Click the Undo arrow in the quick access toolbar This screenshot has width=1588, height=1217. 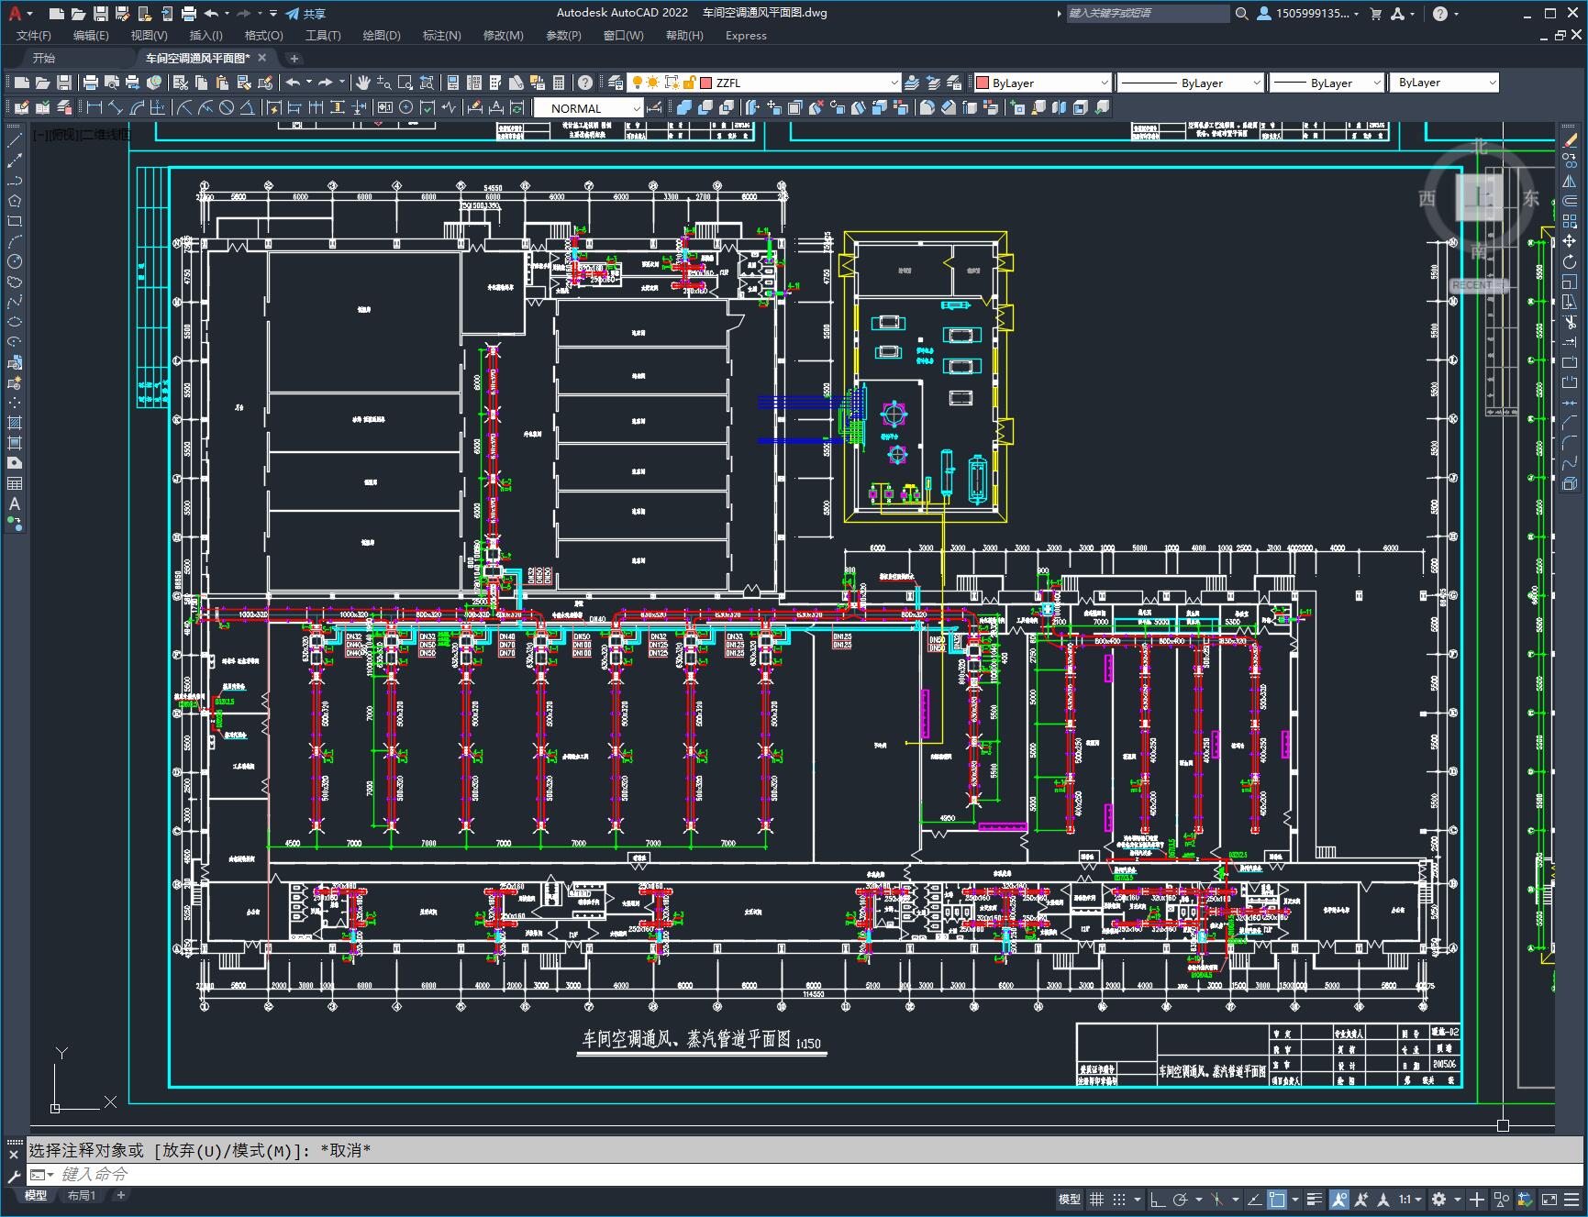[211, 13]
